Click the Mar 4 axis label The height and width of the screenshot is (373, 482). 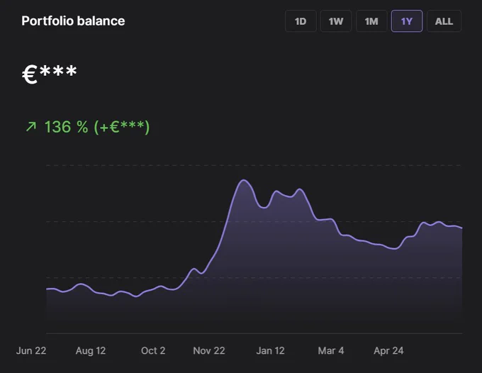(x=331, y=350)
